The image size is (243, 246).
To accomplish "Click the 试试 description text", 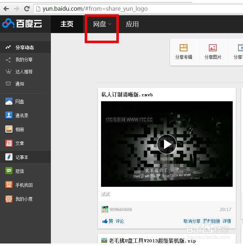I will tap(106, 194).
